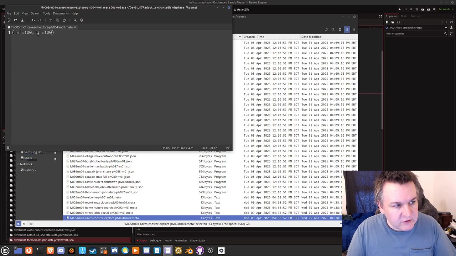The width and height of the screenshot is (456, 256).
Task: Open Share location in sidebar
Action: [28, 158]
